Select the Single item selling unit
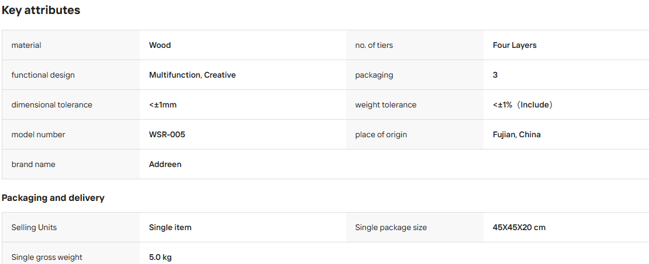The image size is (649, 264). pos(170,227)
